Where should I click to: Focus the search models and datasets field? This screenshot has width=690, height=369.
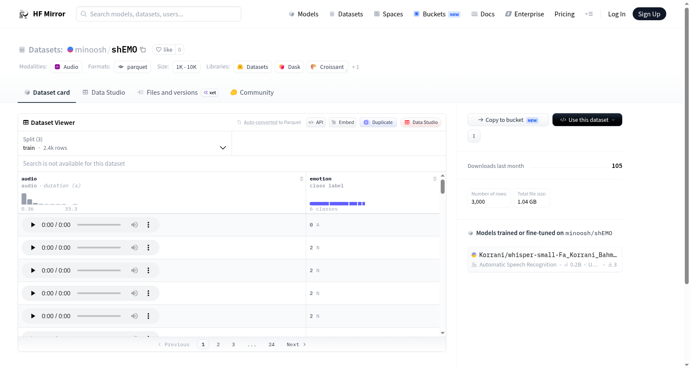(x=159, y=14)
